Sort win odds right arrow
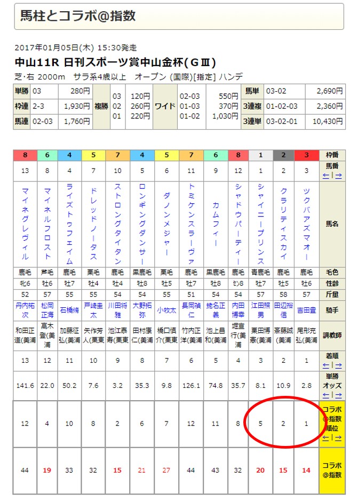 pyautogui.click(x=338, y=395)
